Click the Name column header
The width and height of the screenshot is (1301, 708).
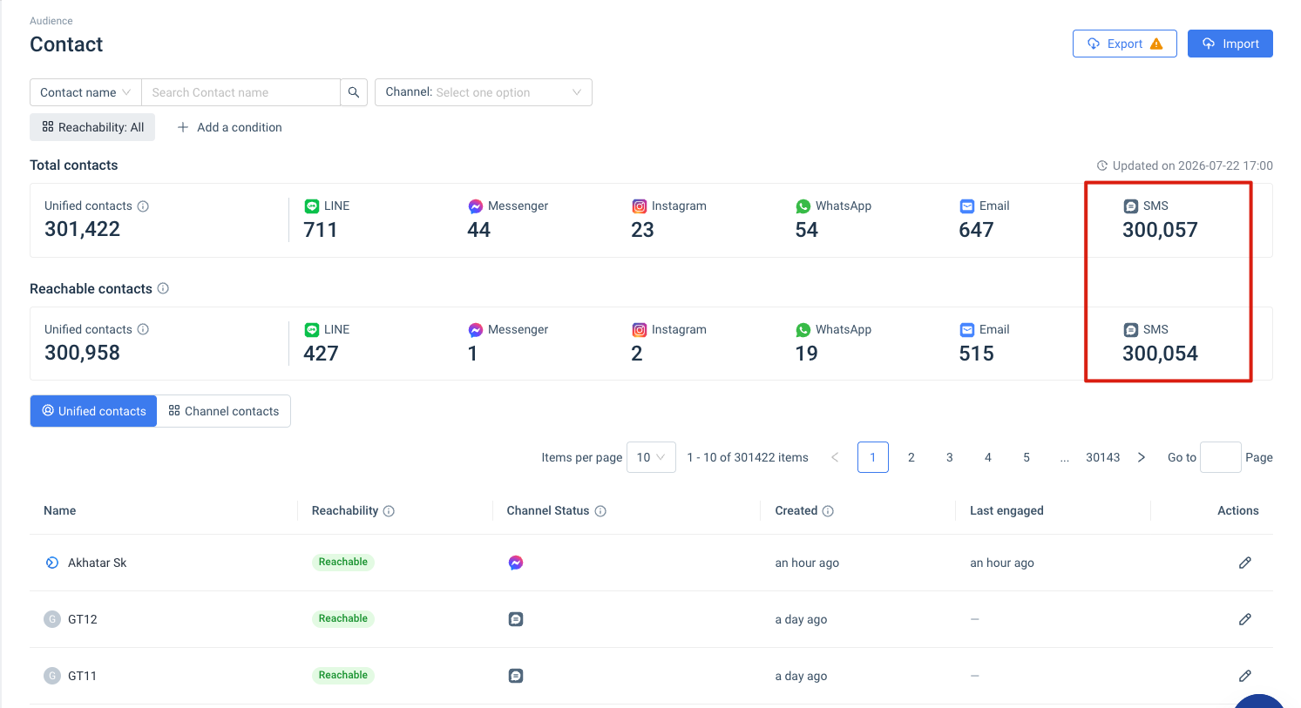point(59,511)
